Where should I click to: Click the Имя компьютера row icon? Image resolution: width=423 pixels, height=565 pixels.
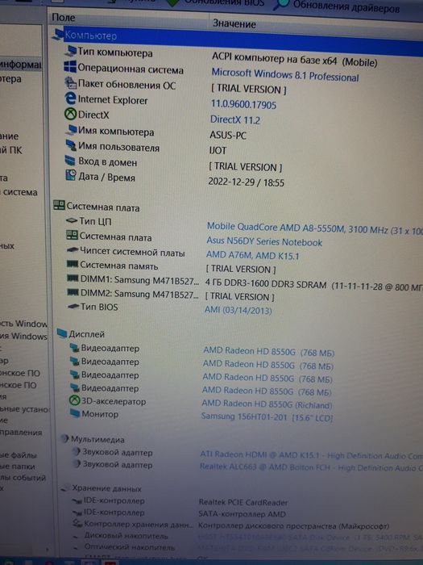(71, 130)
